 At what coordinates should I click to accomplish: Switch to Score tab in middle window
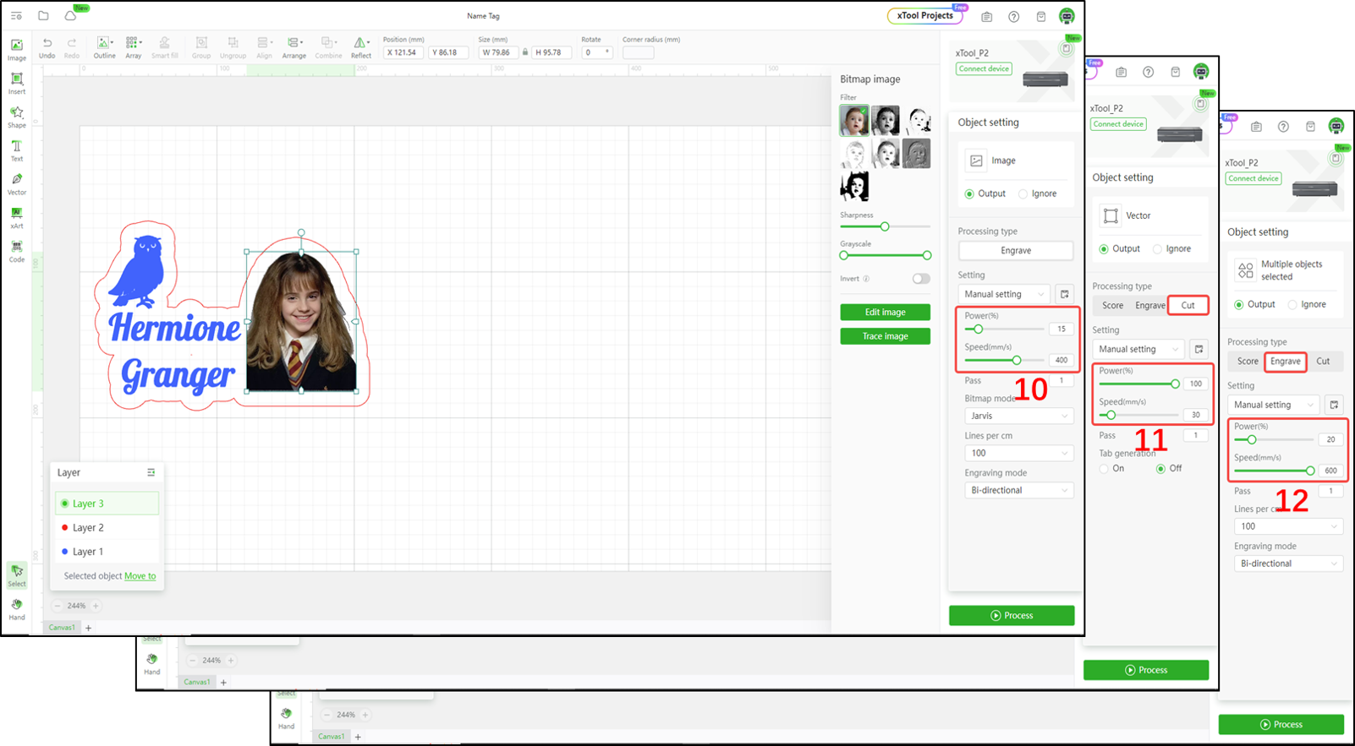point(1113,306)
